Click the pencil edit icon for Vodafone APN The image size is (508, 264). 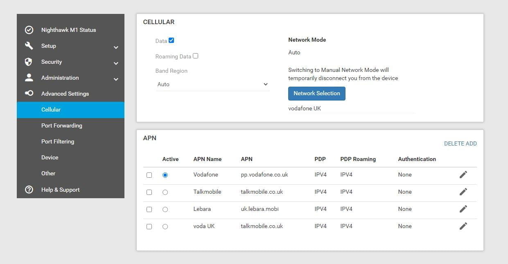click(463, 175)
